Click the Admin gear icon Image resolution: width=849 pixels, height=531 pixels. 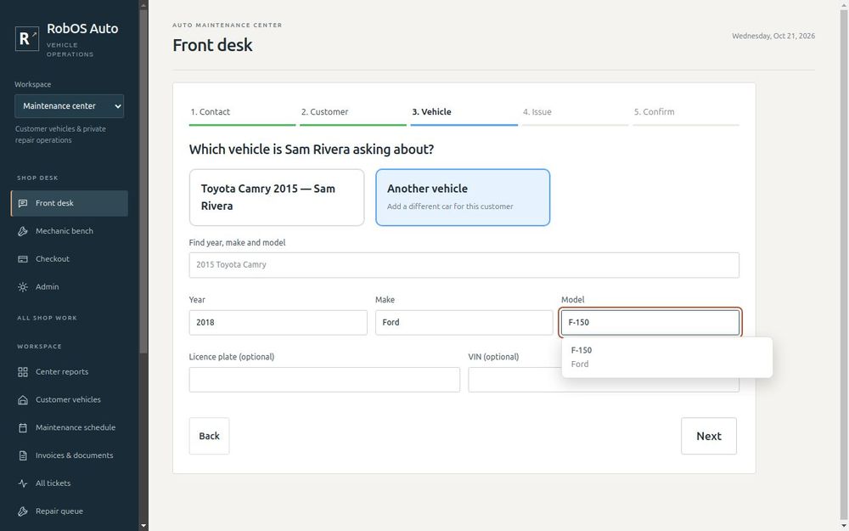pos(23,287)
